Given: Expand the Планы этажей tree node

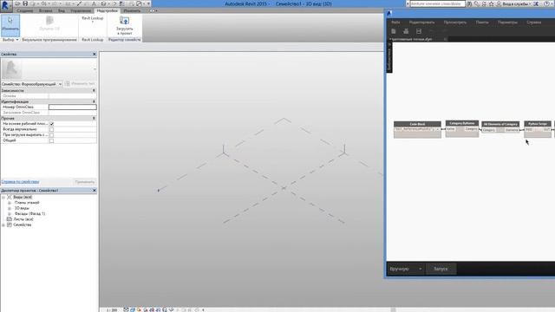Looking at the screenshot, I should (x=10, y=203).
